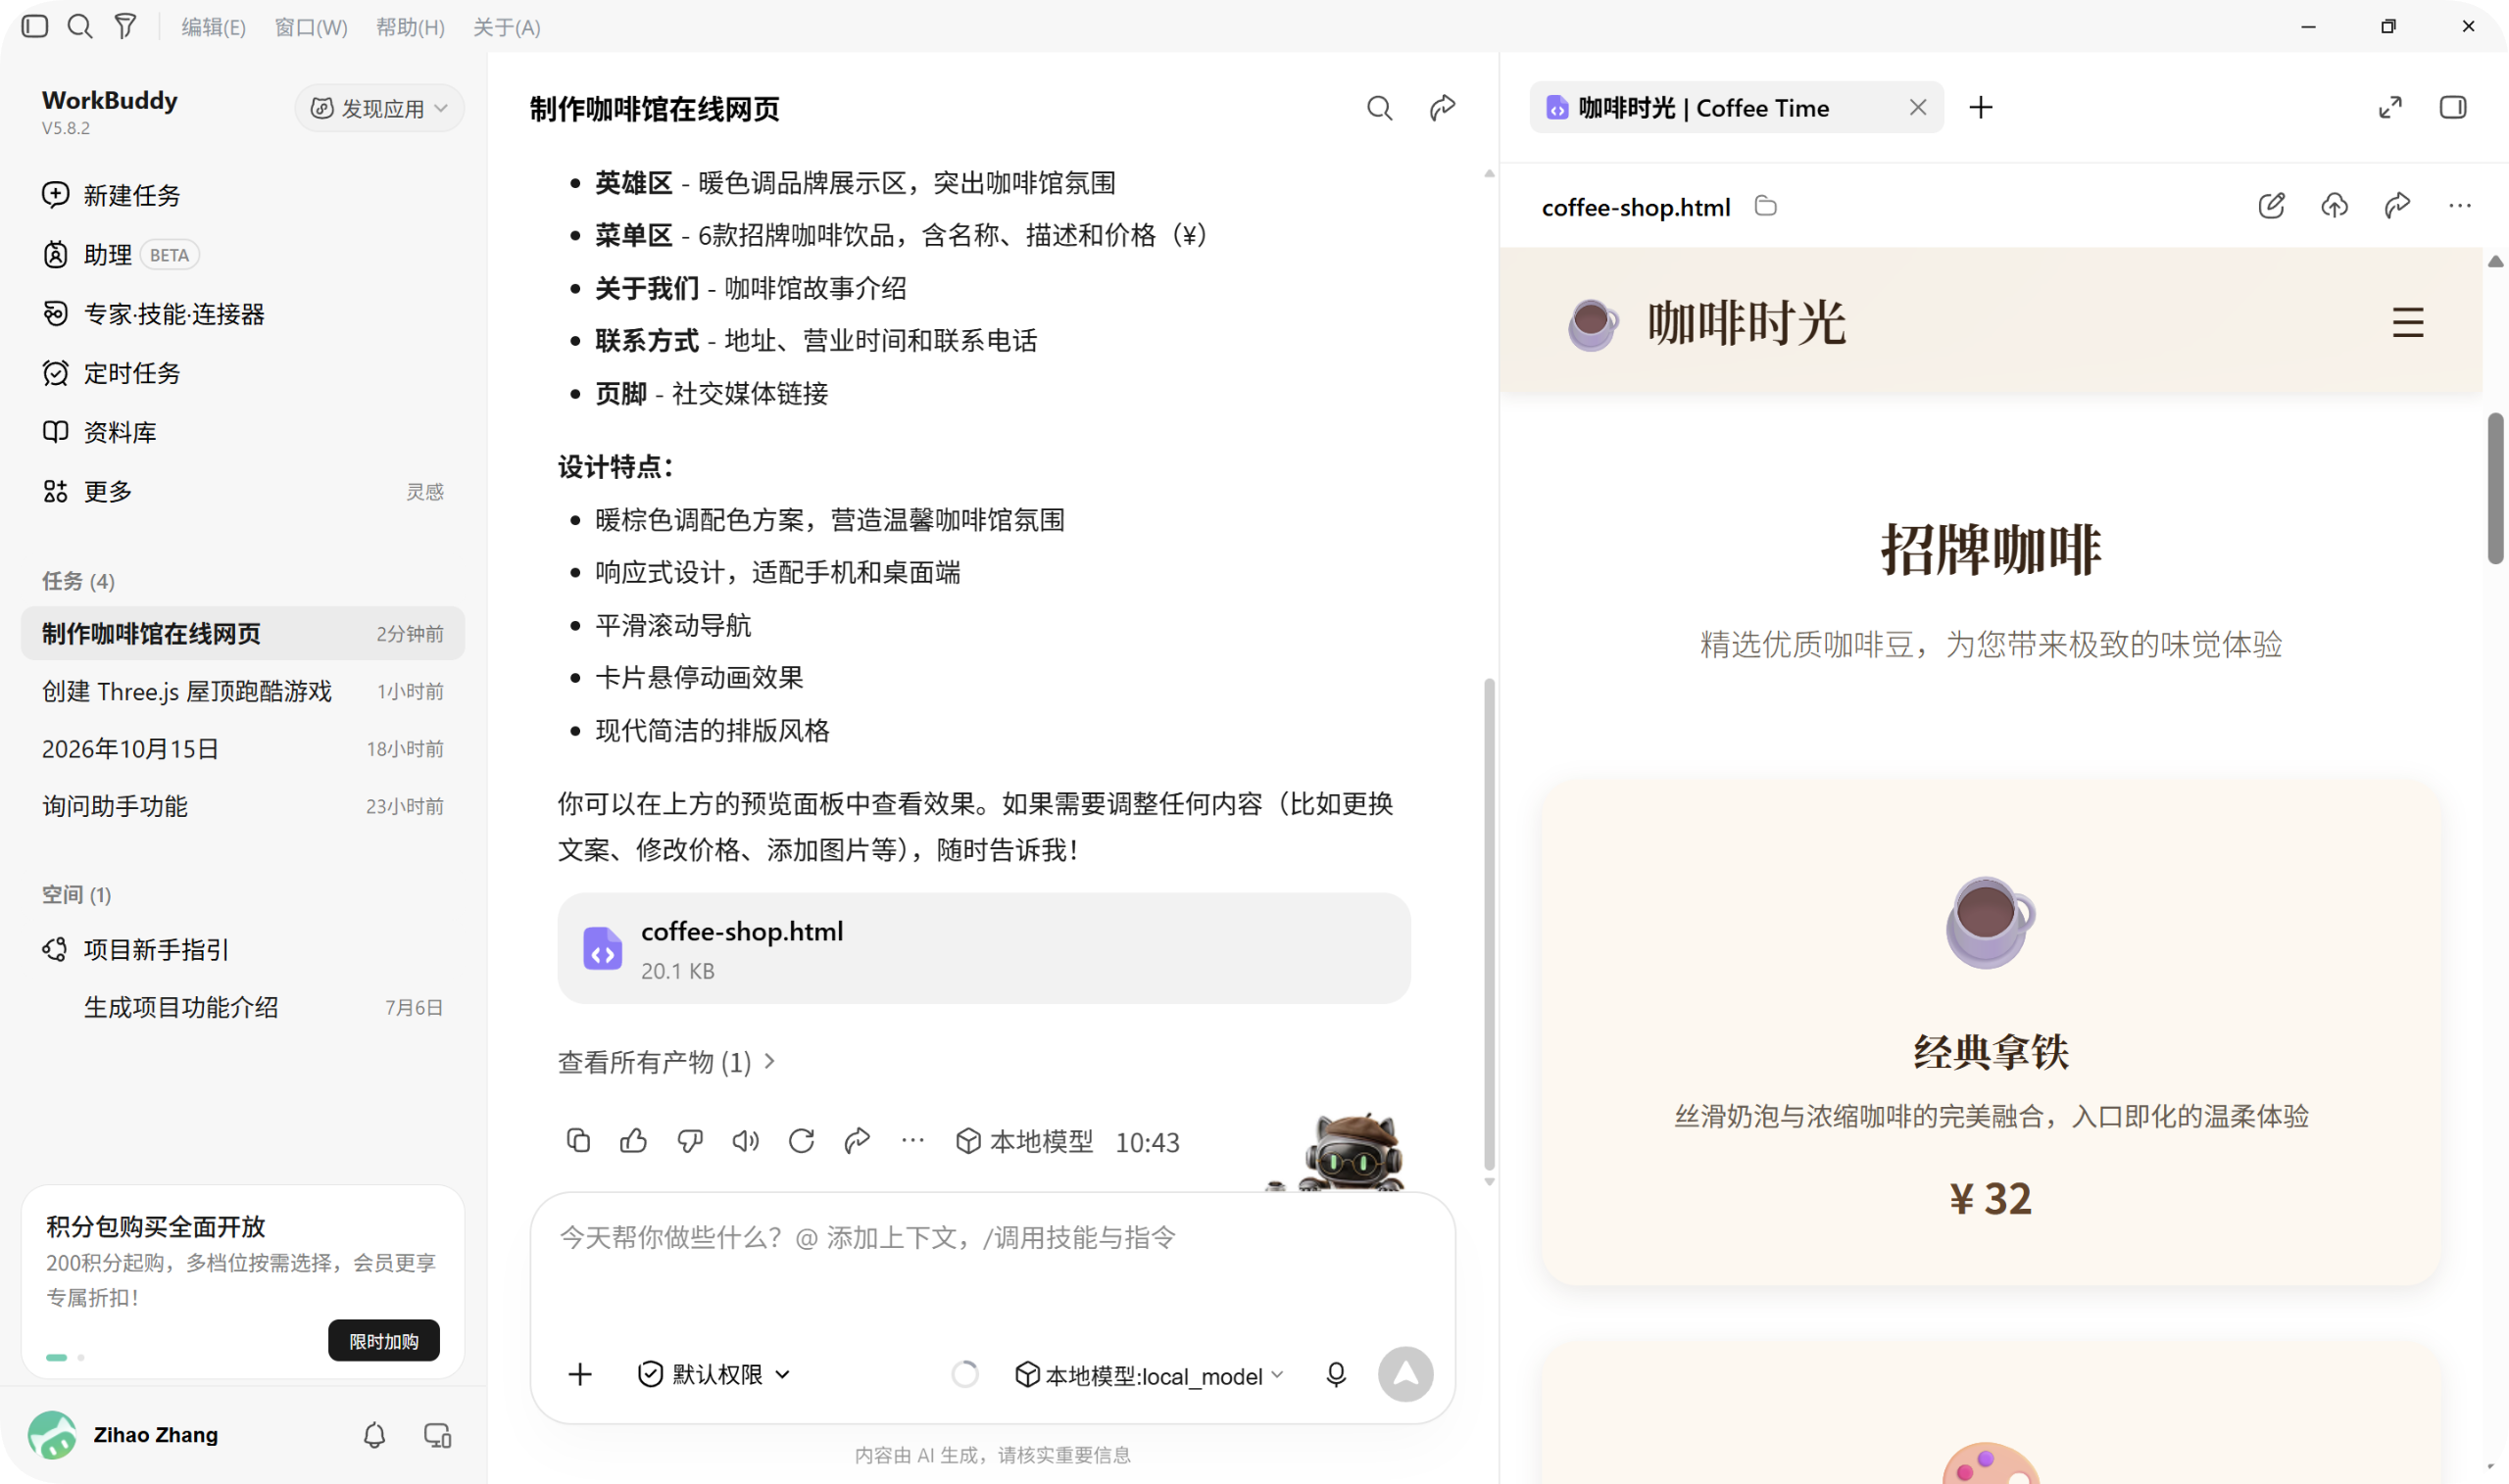Screen dimensions: 2509x1484
Task: Open the 本地模型:local_model selector
Action: [x=1150, y=1375]
